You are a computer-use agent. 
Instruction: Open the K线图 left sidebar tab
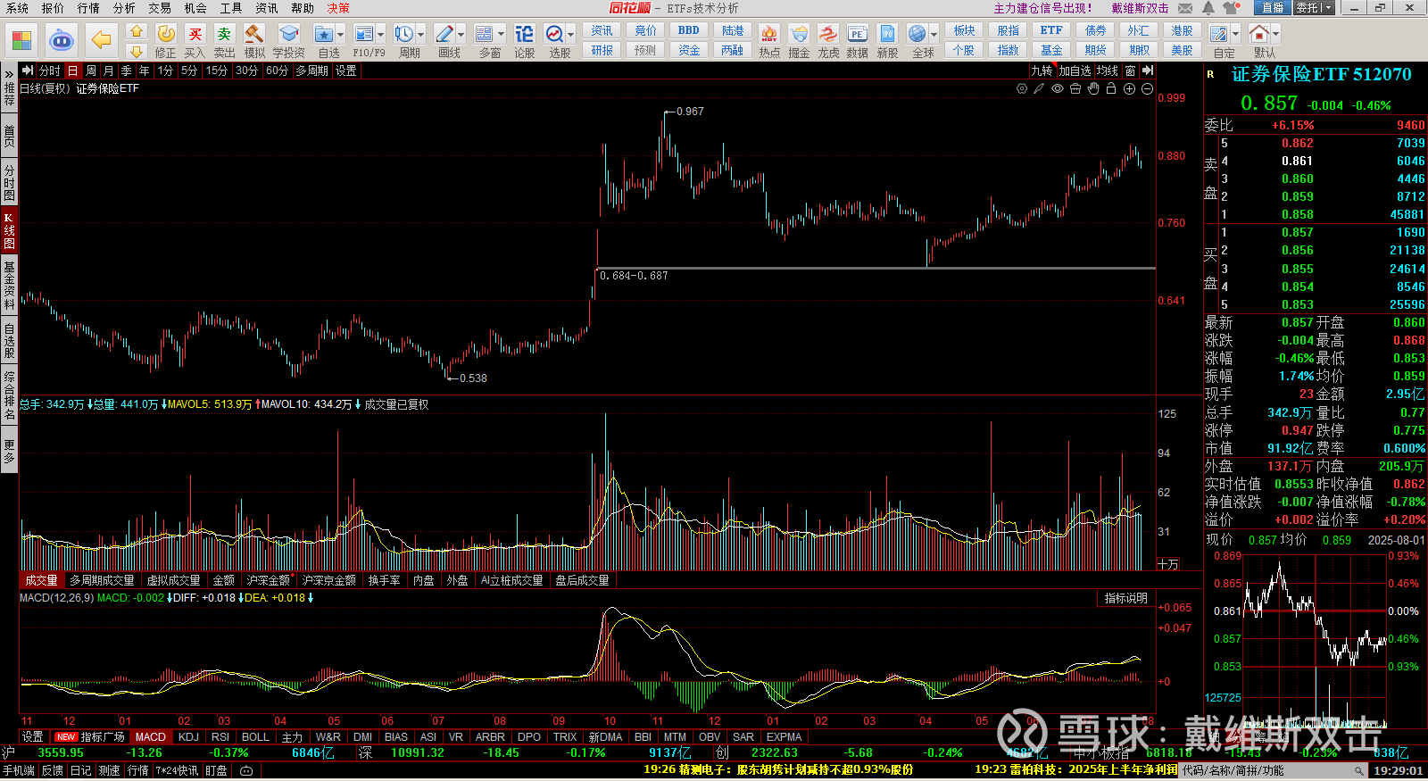(9, 230)
